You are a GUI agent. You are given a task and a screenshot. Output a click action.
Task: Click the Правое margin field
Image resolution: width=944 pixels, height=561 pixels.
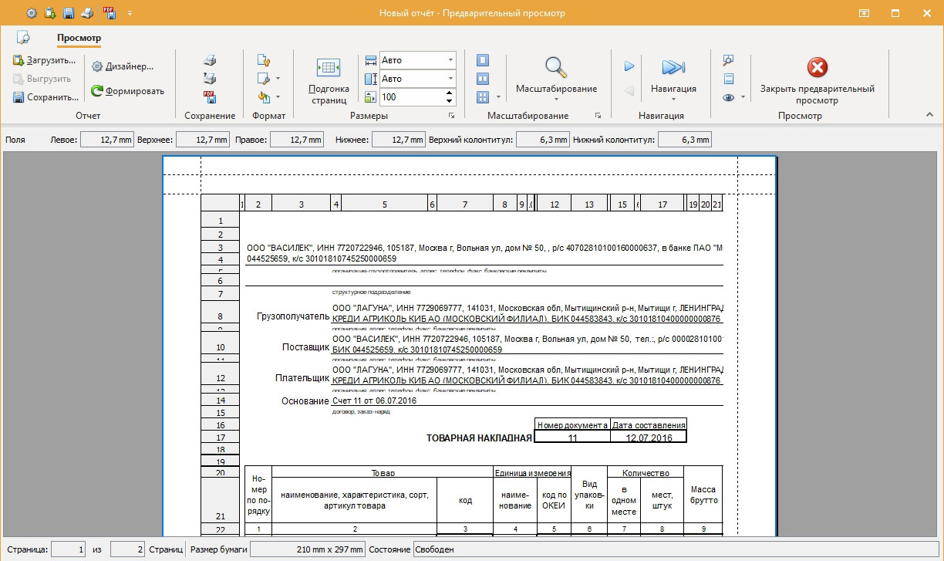(296, 140)
